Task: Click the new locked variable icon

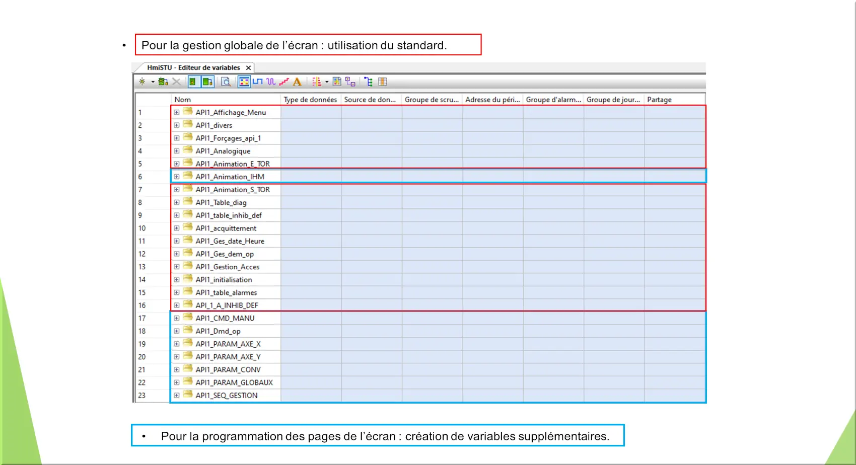Action: click(x=163, y=82)
